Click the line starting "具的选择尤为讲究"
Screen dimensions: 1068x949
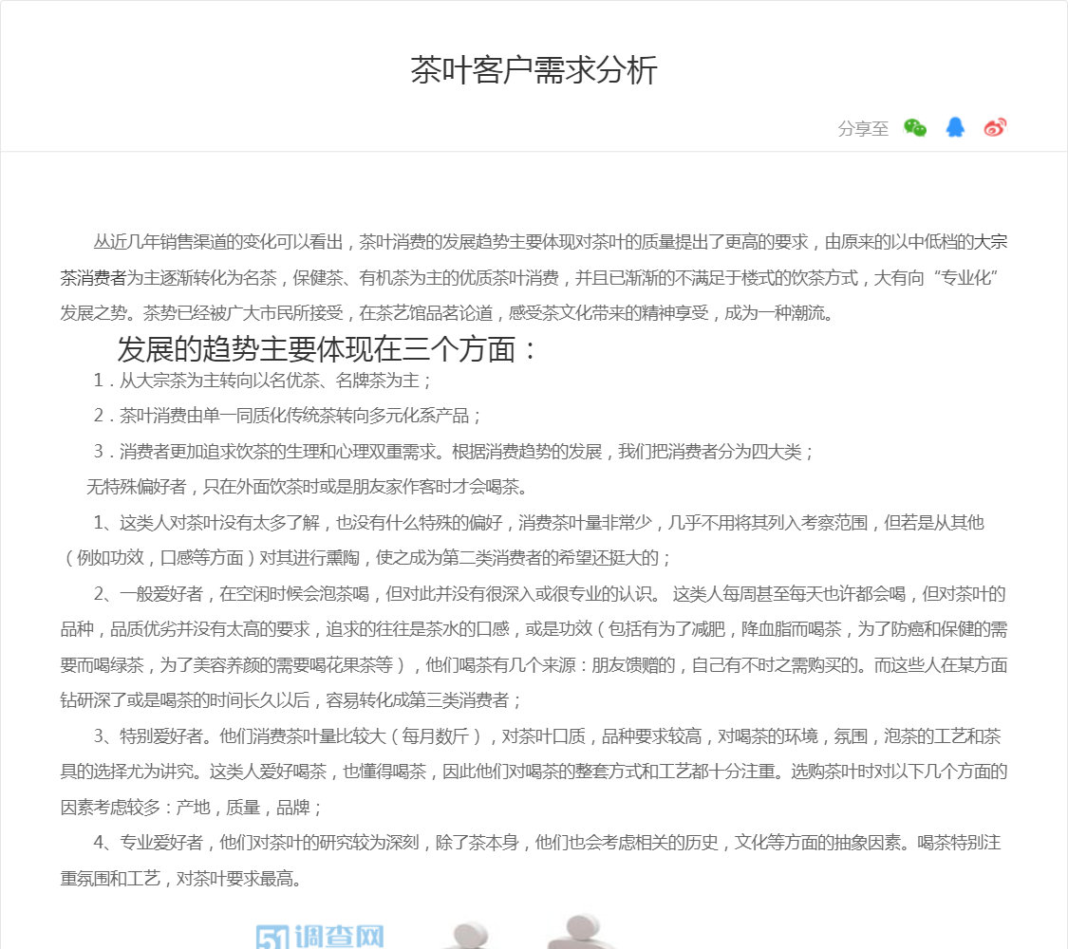(x=534, y=772)
